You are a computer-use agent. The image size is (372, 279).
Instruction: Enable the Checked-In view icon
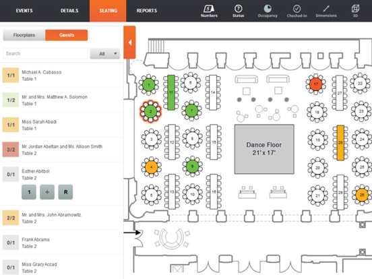pos(297,11)
